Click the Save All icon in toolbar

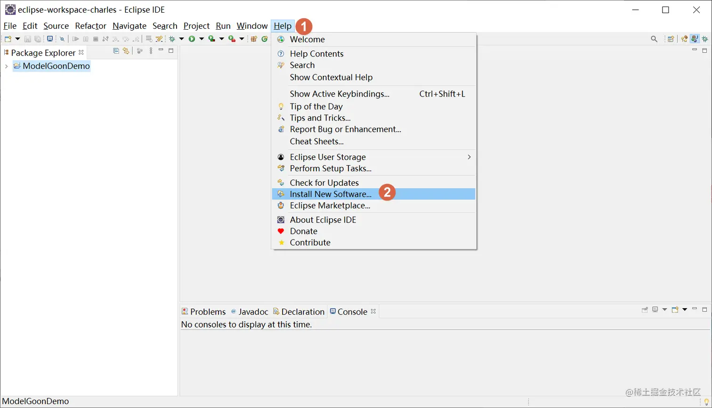click(x=38, y=39)
